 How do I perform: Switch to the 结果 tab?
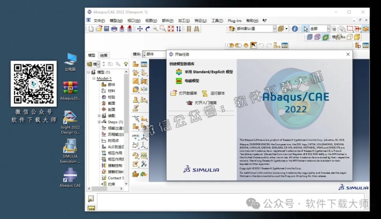[105, 54]
